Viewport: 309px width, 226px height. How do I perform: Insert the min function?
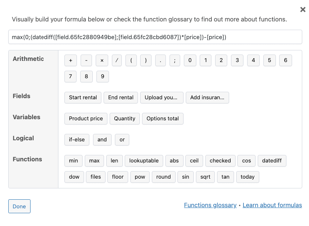pyautogui.click(x=73, y=161)
